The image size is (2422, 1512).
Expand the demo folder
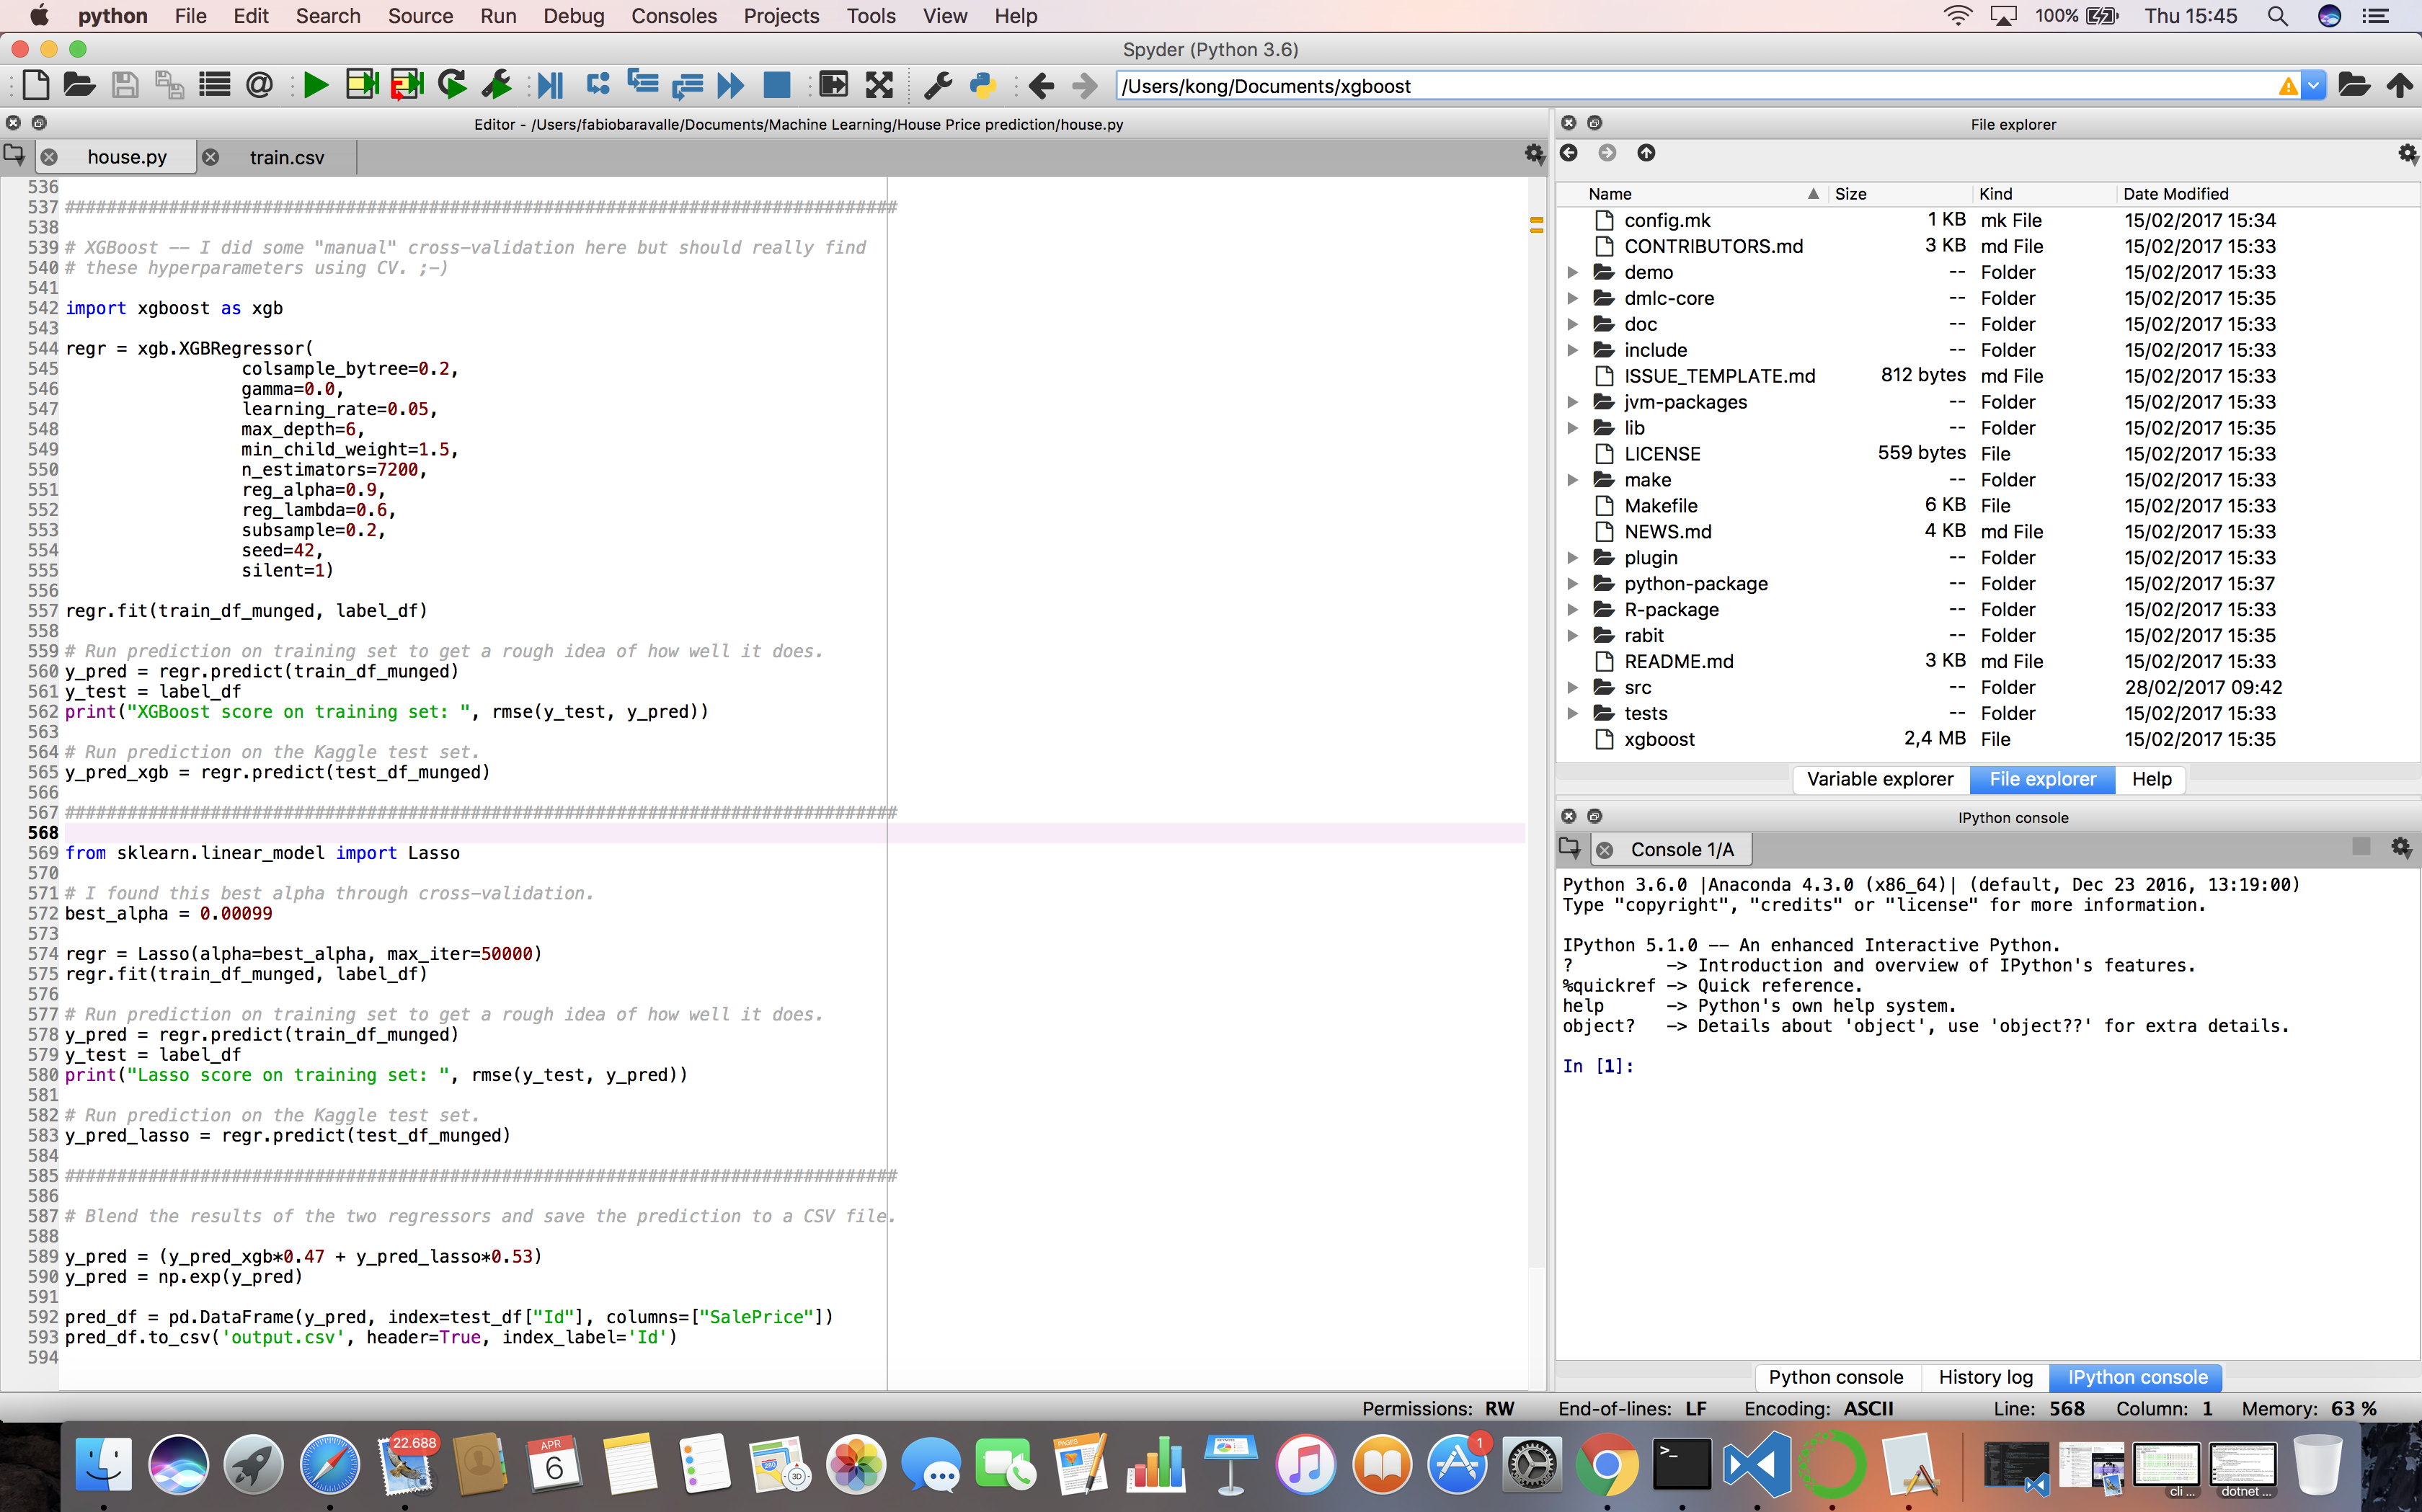point(1572,272)
